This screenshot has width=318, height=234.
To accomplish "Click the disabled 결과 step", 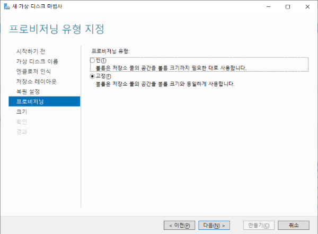I will (x=22, y=132).
